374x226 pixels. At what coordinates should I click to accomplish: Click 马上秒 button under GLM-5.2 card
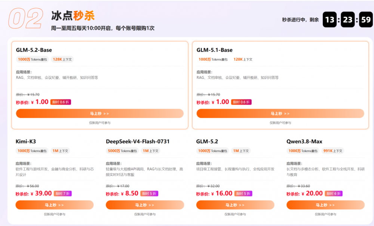click(235, 205)
